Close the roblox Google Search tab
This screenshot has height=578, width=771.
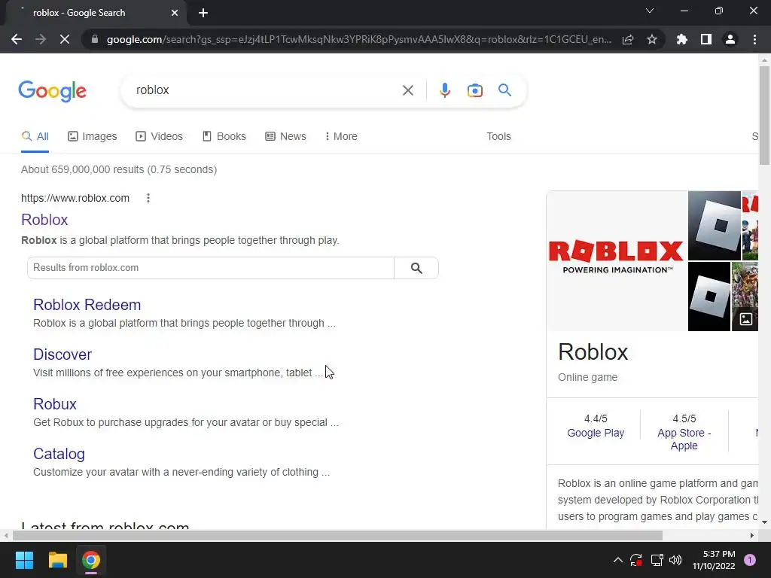coord(175,13)
